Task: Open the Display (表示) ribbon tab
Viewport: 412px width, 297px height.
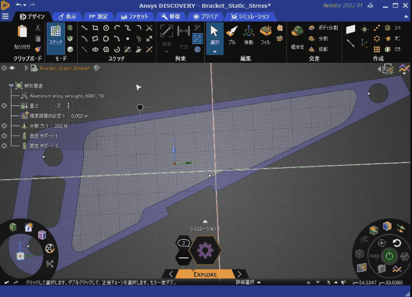Action: coord(67,17)
